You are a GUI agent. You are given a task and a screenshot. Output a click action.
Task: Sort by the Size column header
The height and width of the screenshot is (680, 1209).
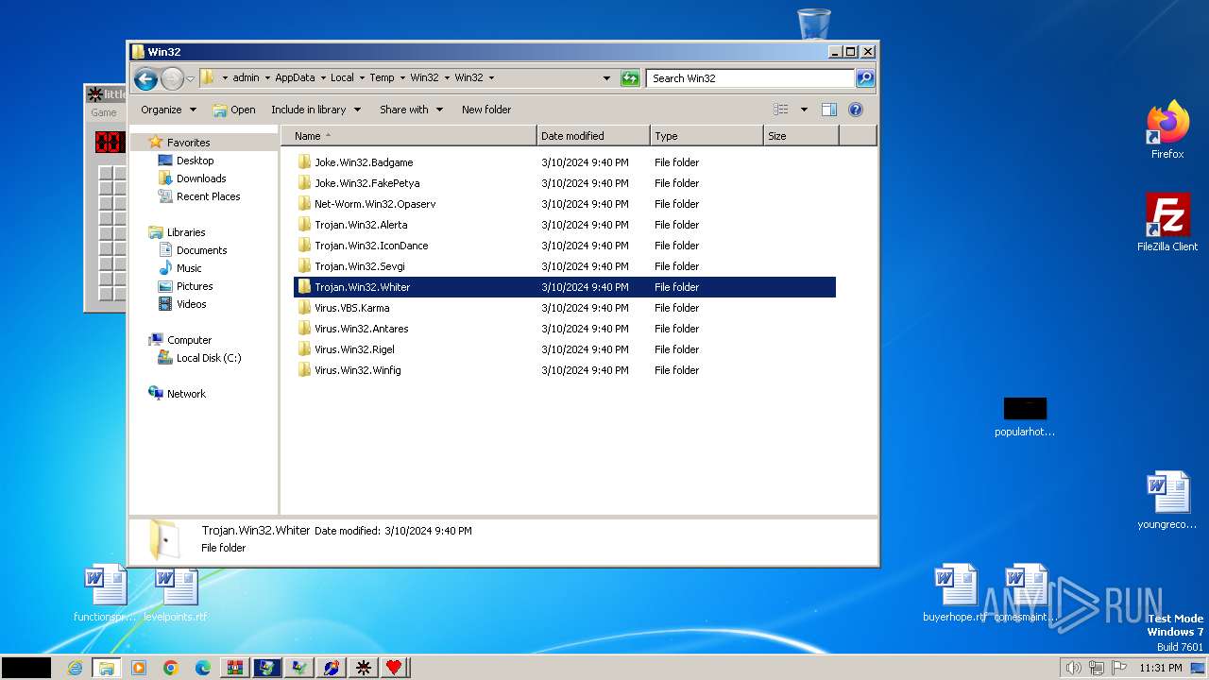point(801,136)
